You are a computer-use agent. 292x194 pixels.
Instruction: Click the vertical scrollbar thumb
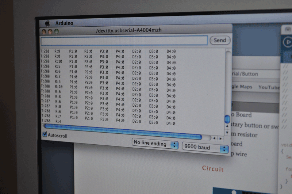coord(227,119)
